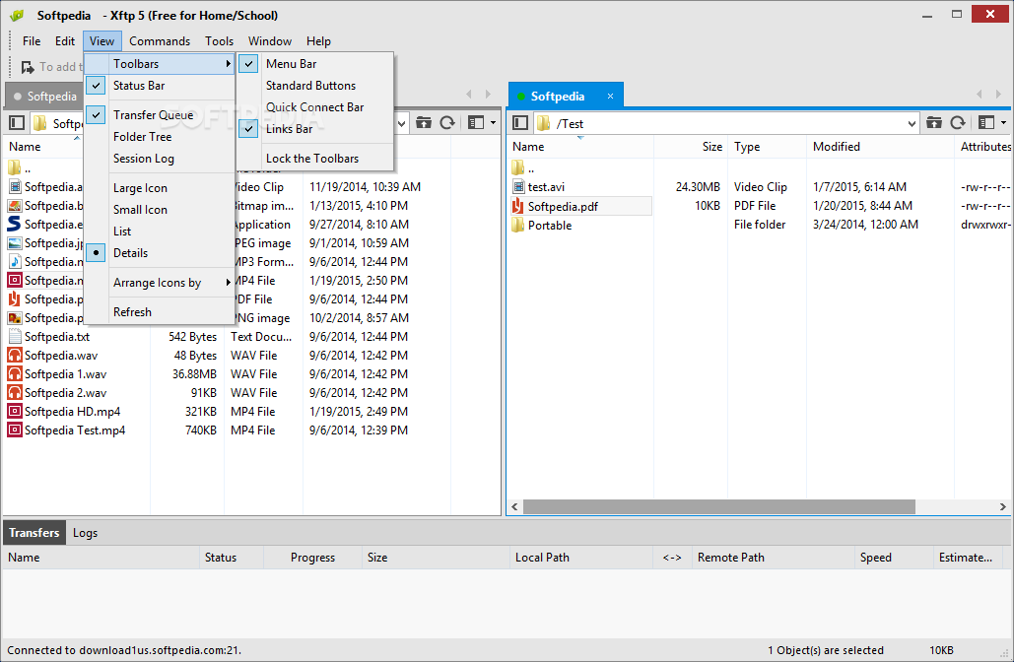1014x662 pixels.
Task: Click right arrow of remote horizontal scrollbar
Action: (1002, 506)
